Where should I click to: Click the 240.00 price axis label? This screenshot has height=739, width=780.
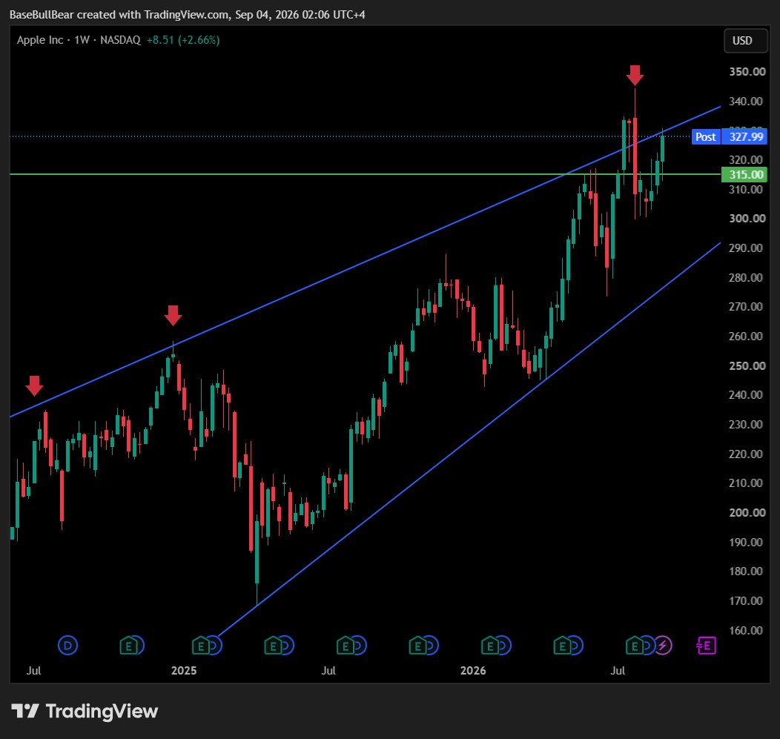(746, 395)
